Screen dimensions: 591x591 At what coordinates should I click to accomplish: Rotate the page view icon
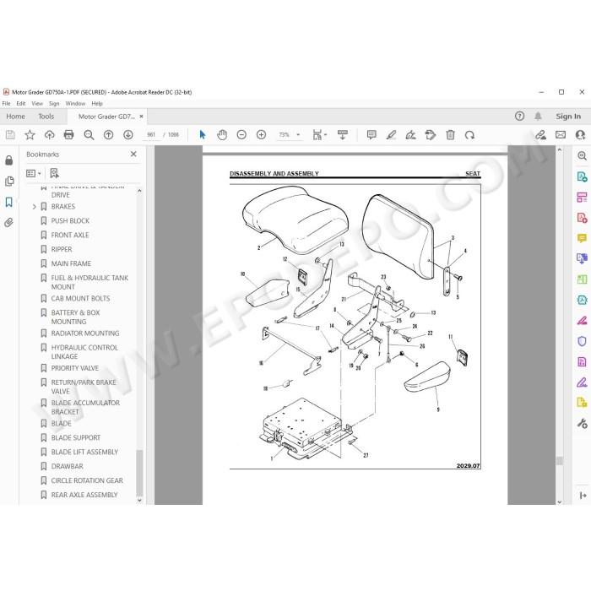tap(469, 135)
